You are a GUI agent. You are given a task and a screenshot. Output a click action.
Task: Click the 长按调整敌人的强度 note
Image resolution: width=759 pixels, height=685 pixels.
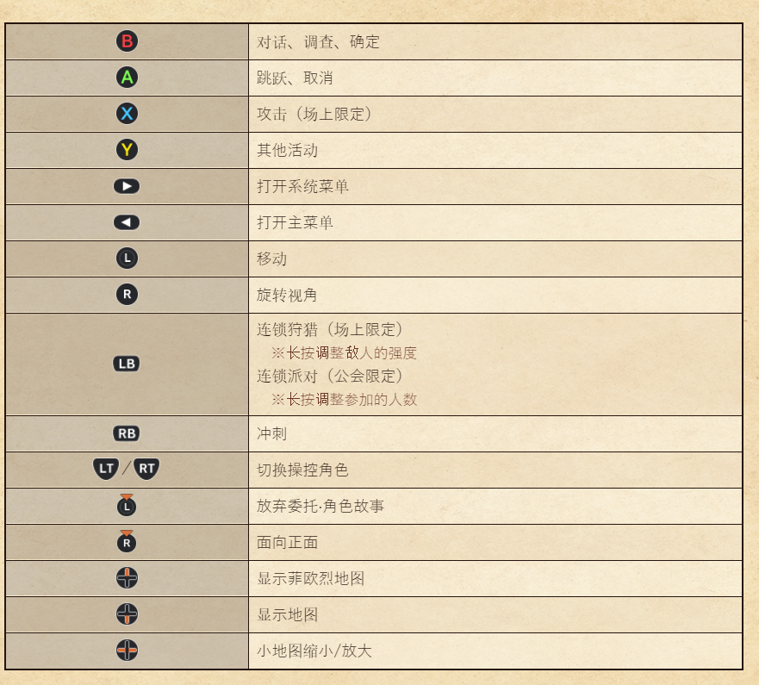[x=344, y=353]
